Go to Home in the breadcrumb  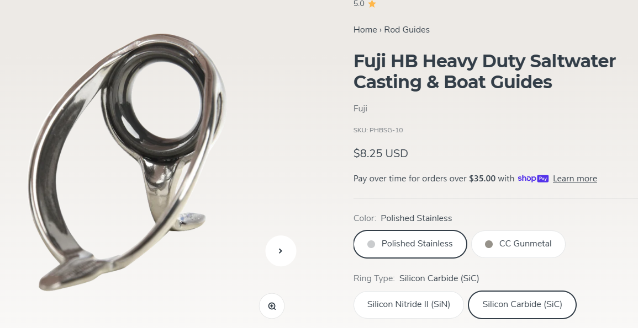point(365,30)
